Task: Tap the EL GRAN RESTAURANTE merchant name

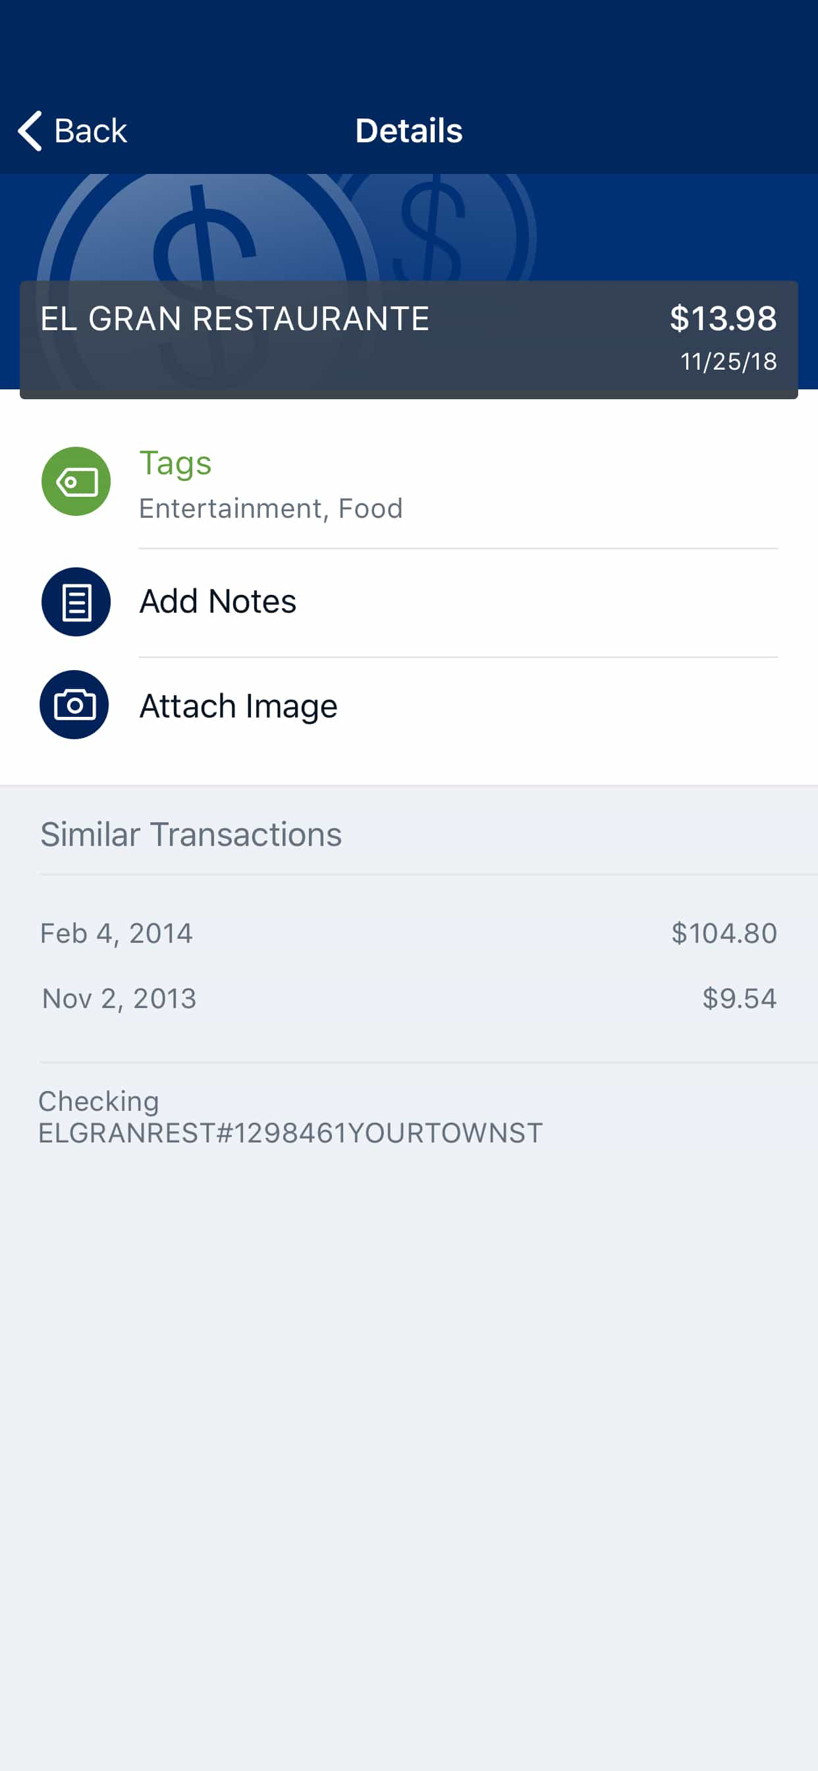Action: [x=234, y=319]
